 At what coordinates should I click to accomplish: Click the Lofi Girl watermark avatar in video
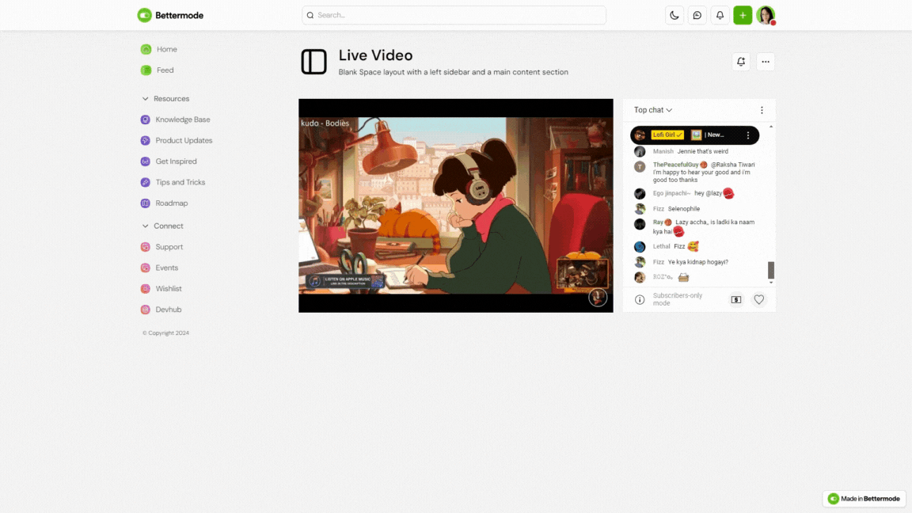point(598,297)
